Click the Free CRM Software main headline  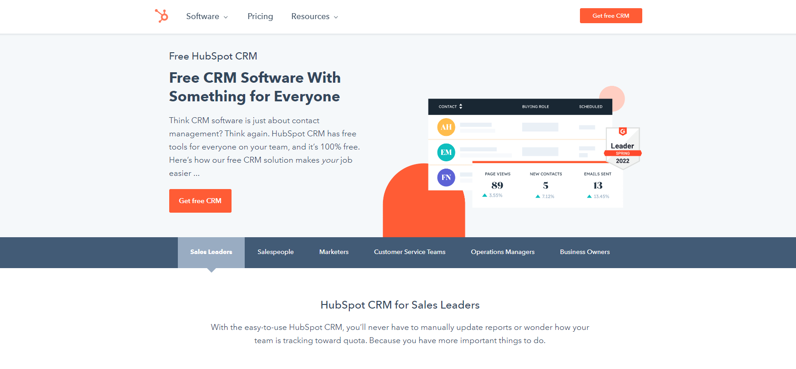pos(255,87)
